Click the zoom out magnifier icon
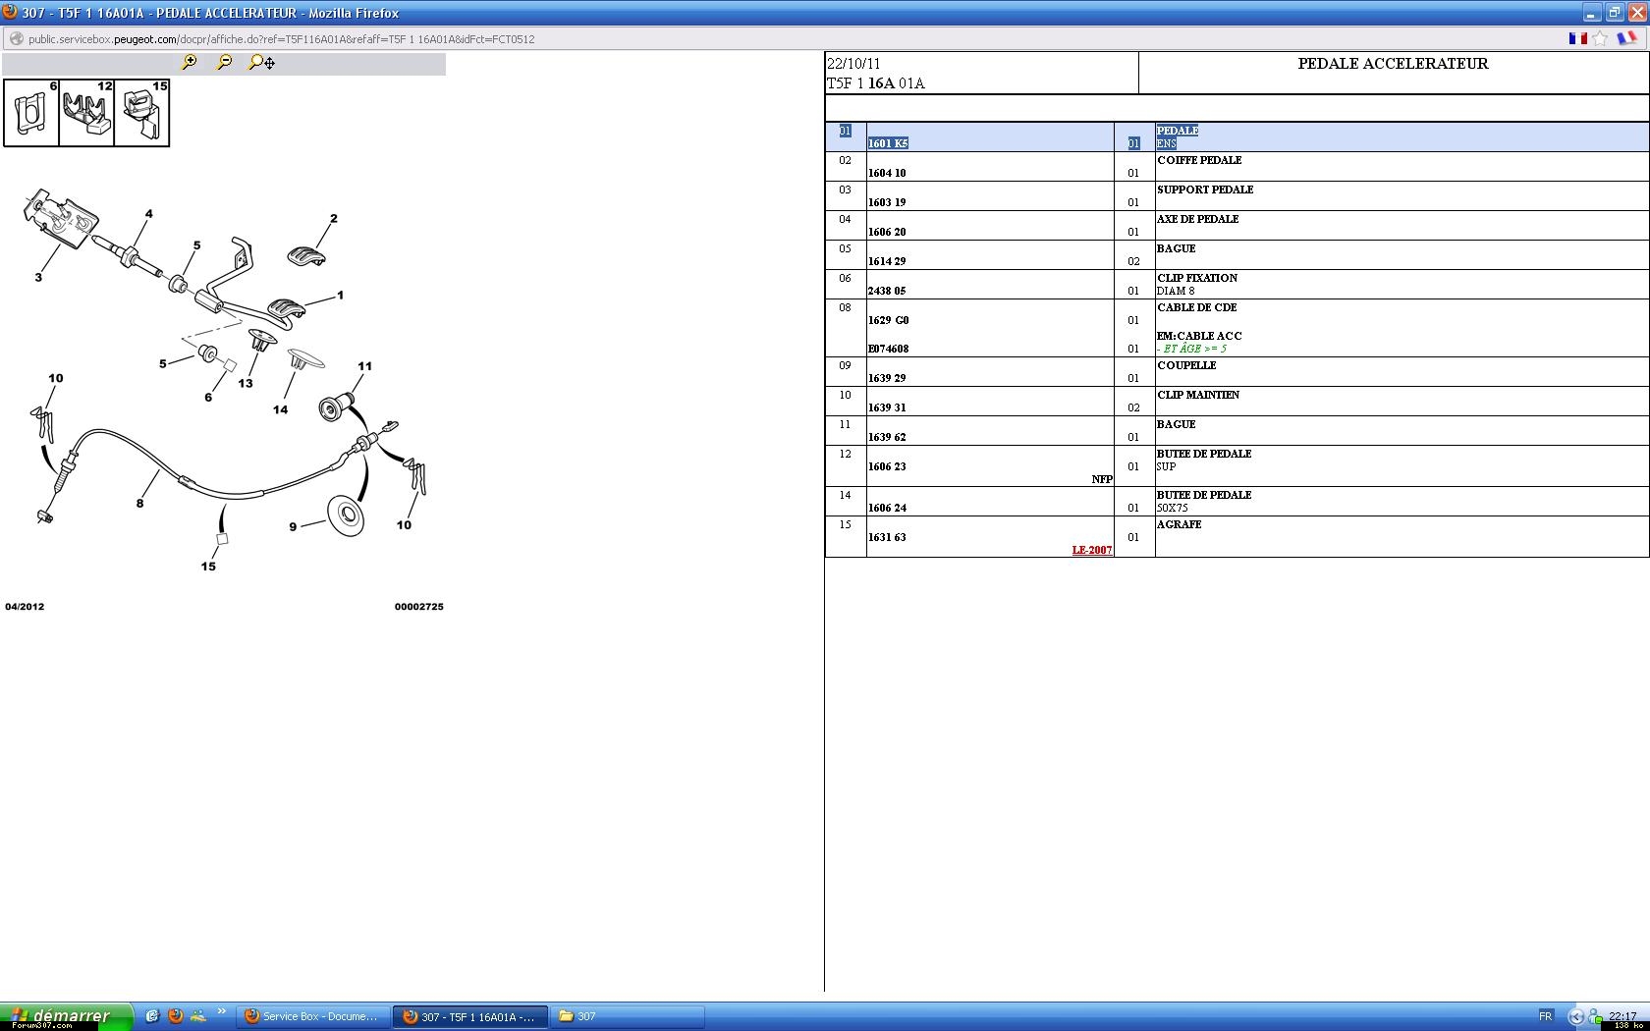Screen dimensions: 1650x1031 (x=225, y=62)
